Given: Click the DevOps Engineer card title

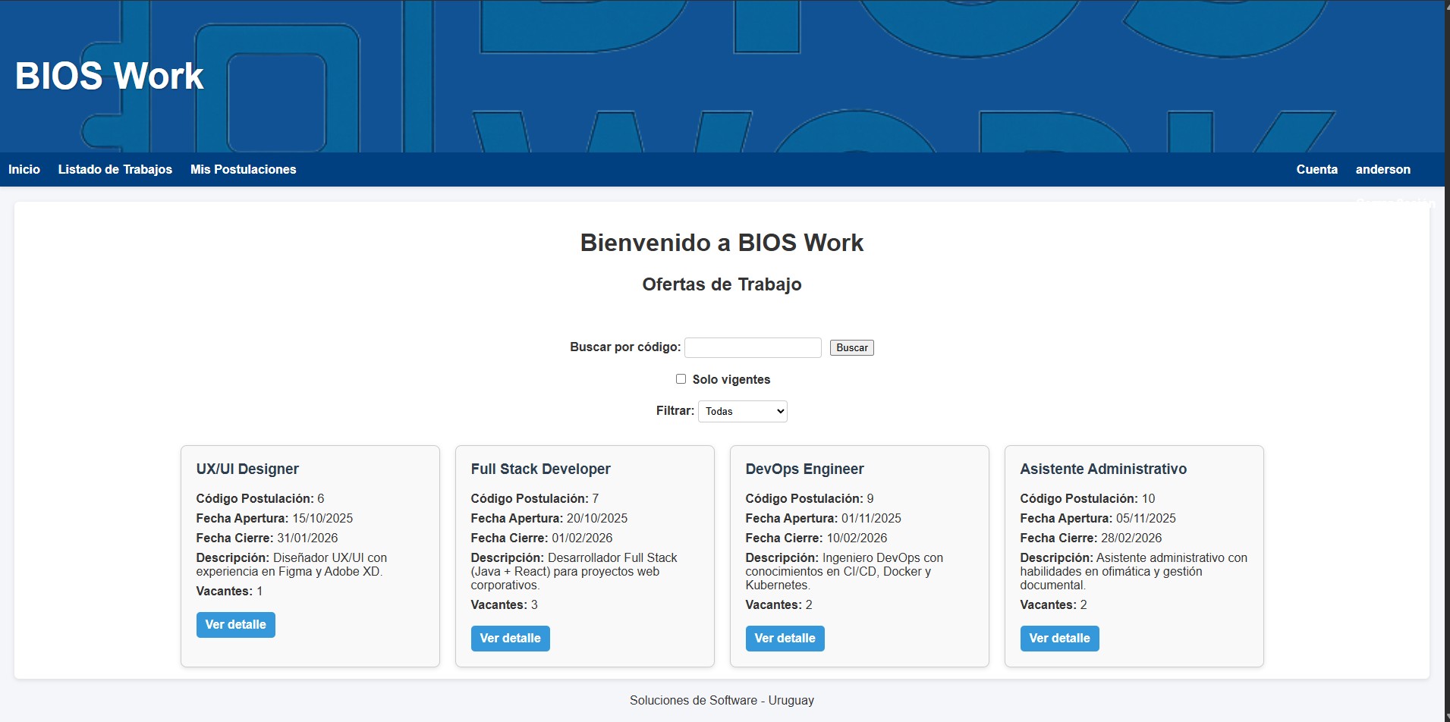Looking at the screenshot, I should pyautogui.click(x=804, y=469).
